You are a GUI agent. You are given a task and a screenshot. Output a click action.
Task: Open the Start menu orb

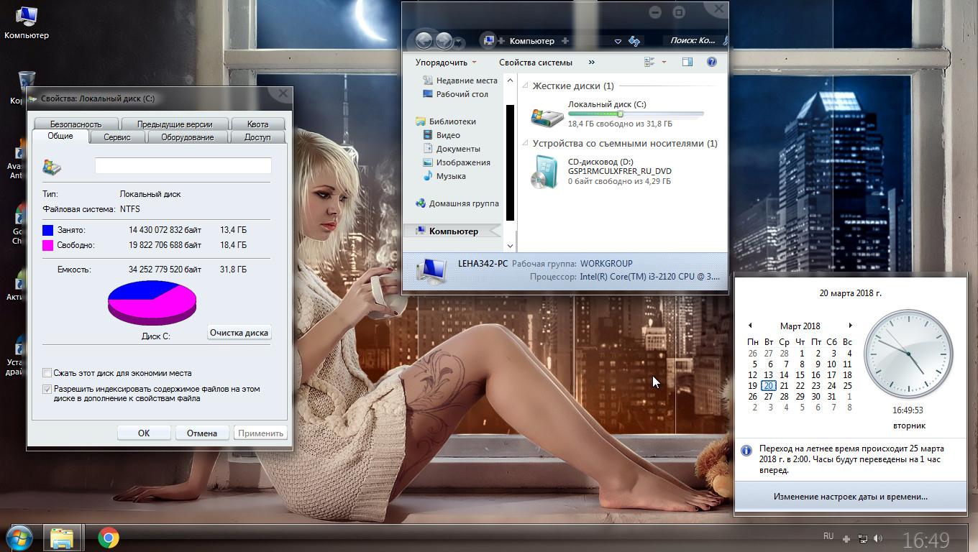pos(19,538)
